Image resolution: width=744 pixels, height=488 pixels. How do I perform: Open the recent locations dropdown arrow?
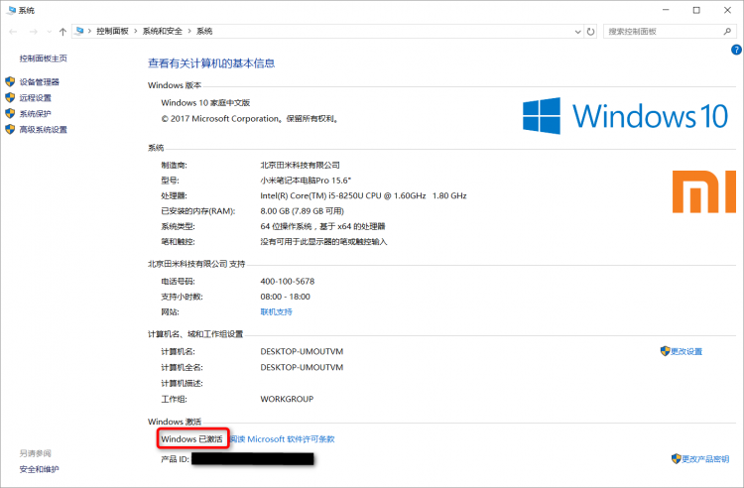click(x=49, y=32)
